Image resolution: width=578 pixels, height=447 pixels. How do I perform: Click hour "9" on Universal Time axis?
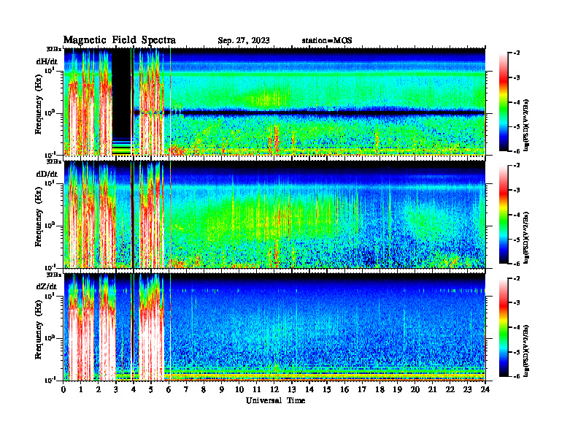pos(222,390)
